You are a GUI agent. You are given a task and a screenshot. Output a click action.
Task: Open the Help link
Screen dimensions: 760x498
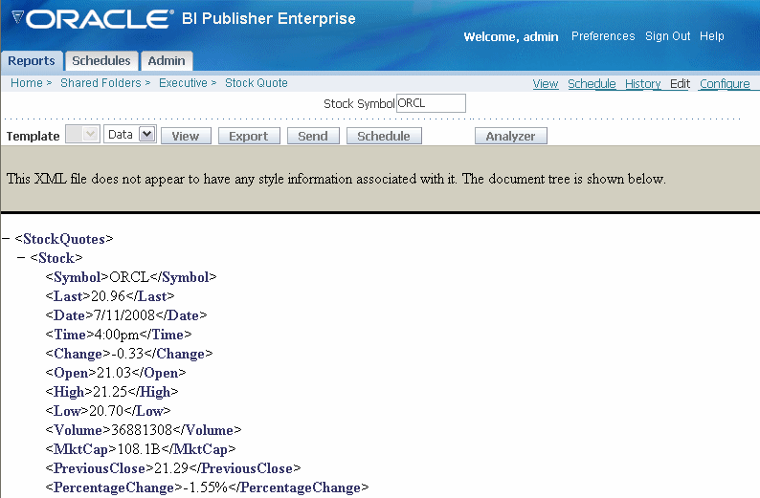[x=711, y=36]
